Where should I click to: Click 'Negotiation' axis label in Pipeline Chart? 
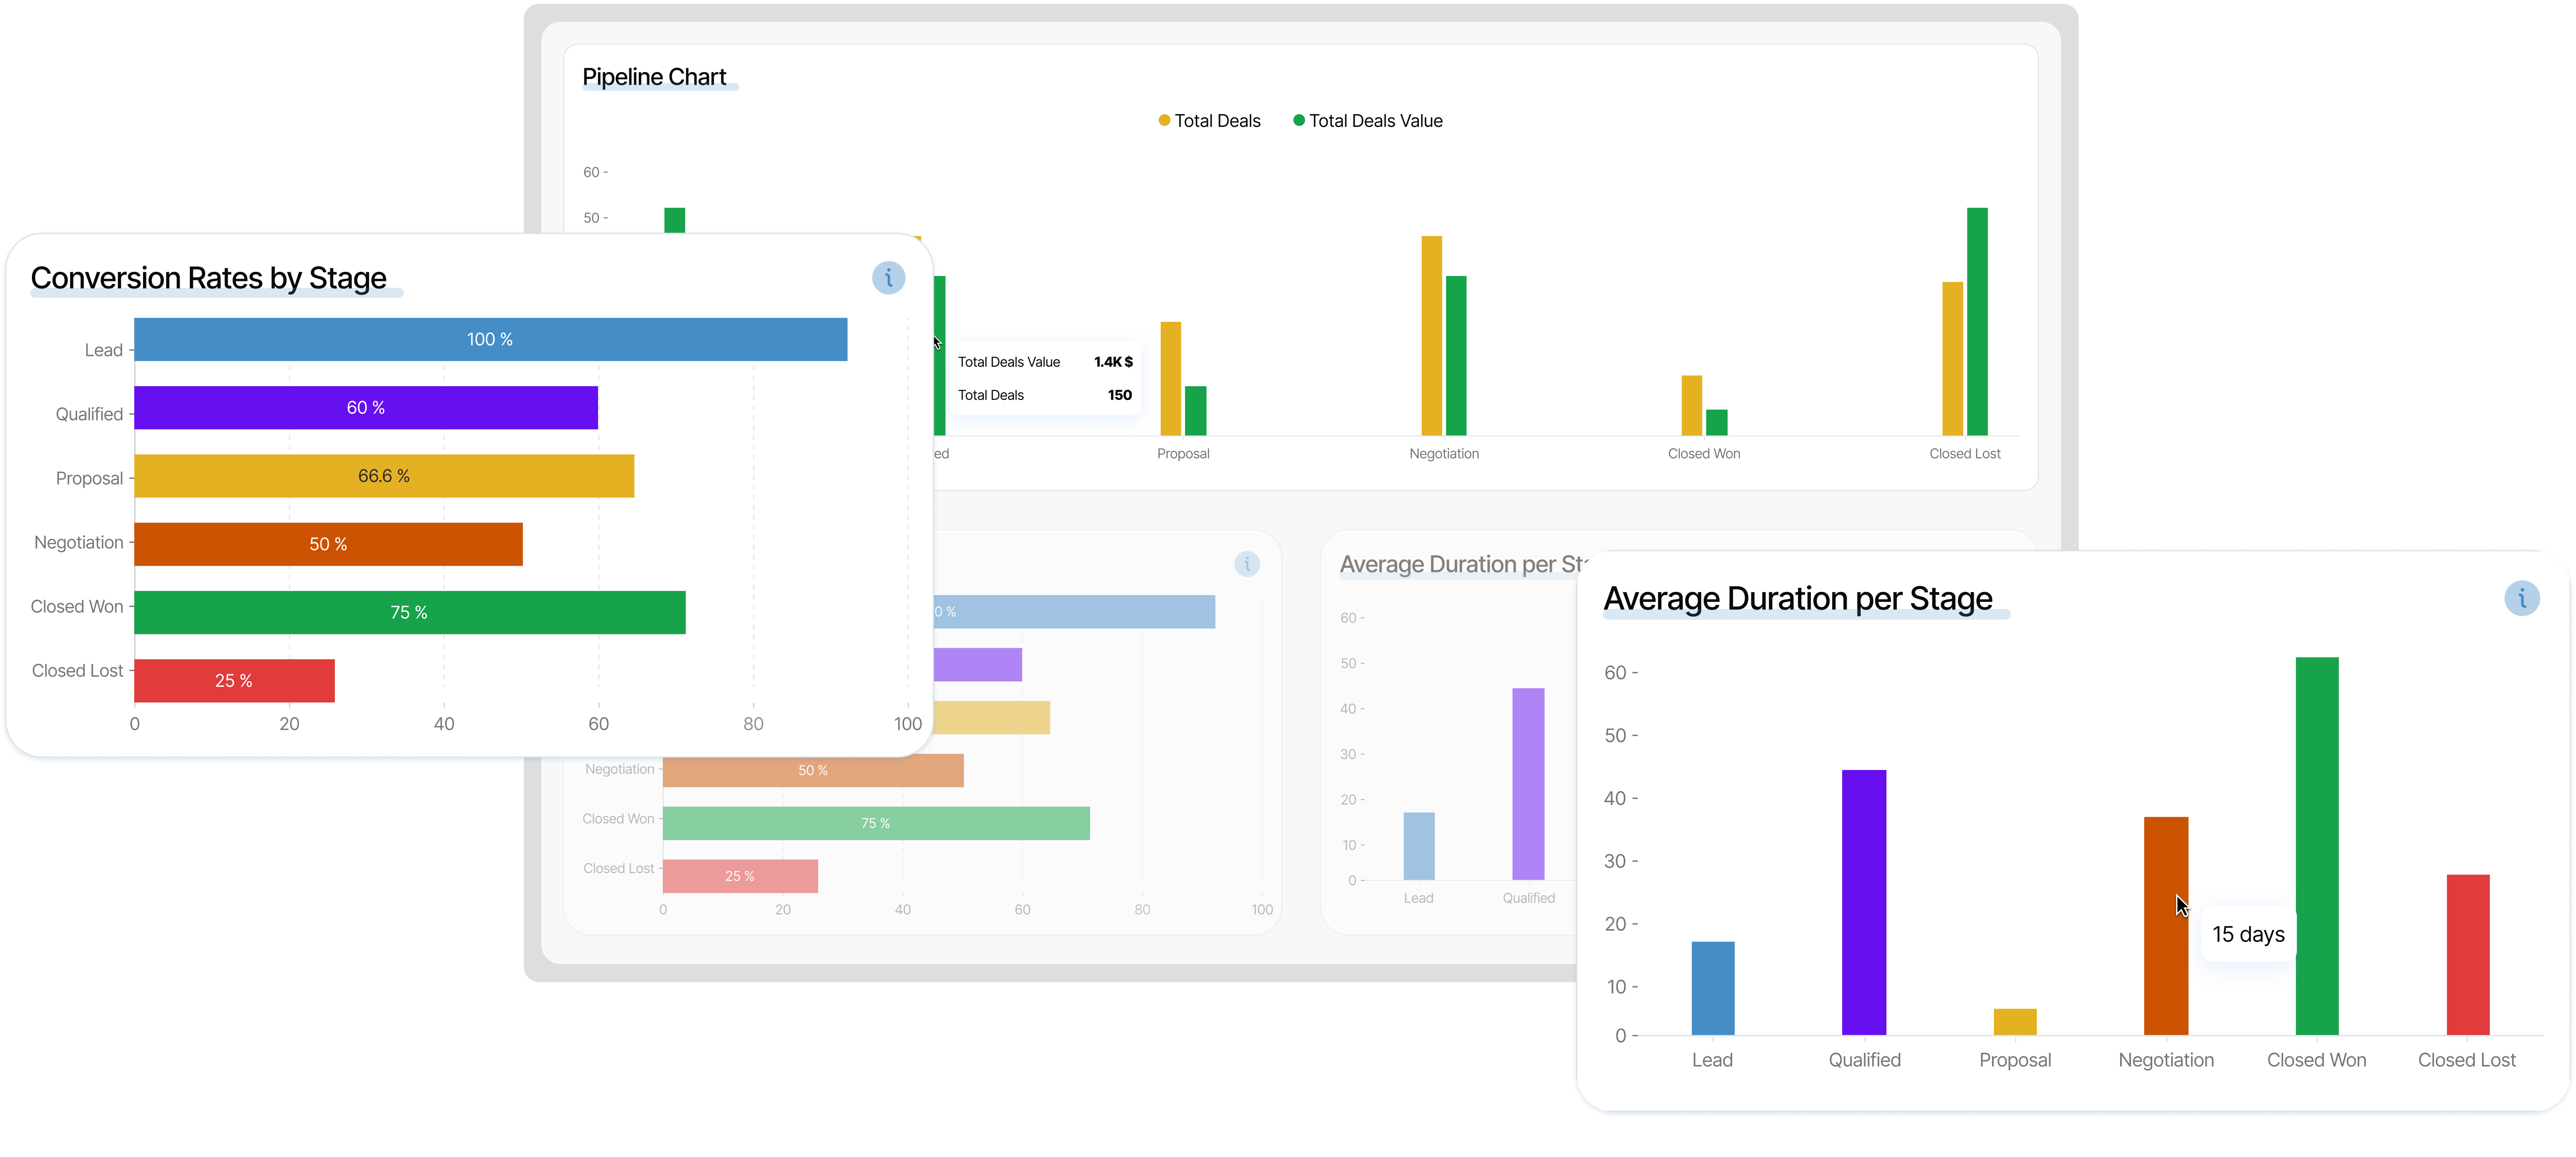coord(1444,454)
